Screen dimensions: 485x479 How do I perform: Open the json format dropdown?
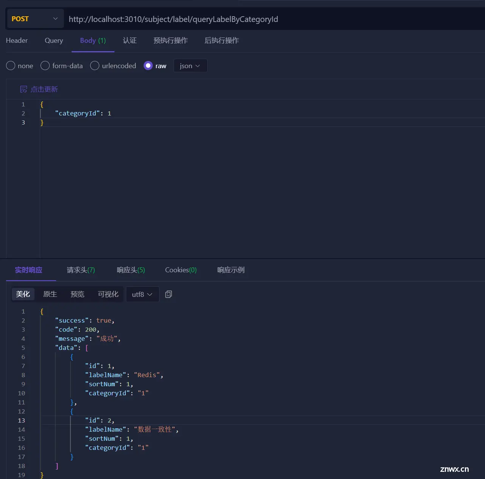pyautogui.click(x=190, y=66)
